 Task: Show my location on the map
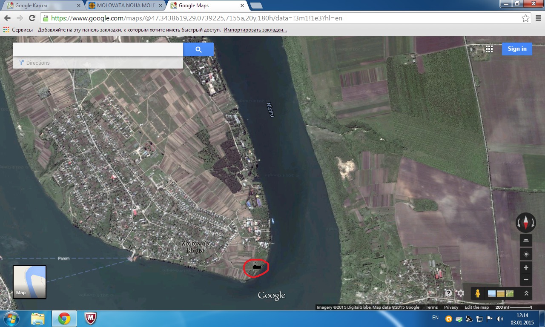[x=526, y=254]
